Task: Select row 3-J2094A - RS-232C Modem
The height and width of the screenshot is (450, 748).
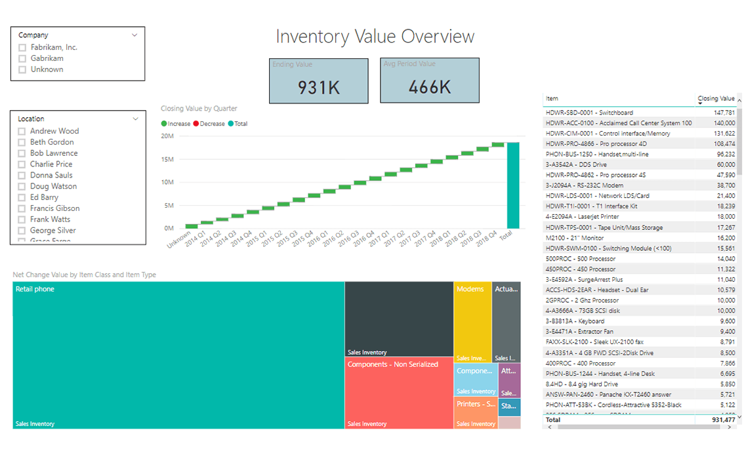Action: coord(640,186)
